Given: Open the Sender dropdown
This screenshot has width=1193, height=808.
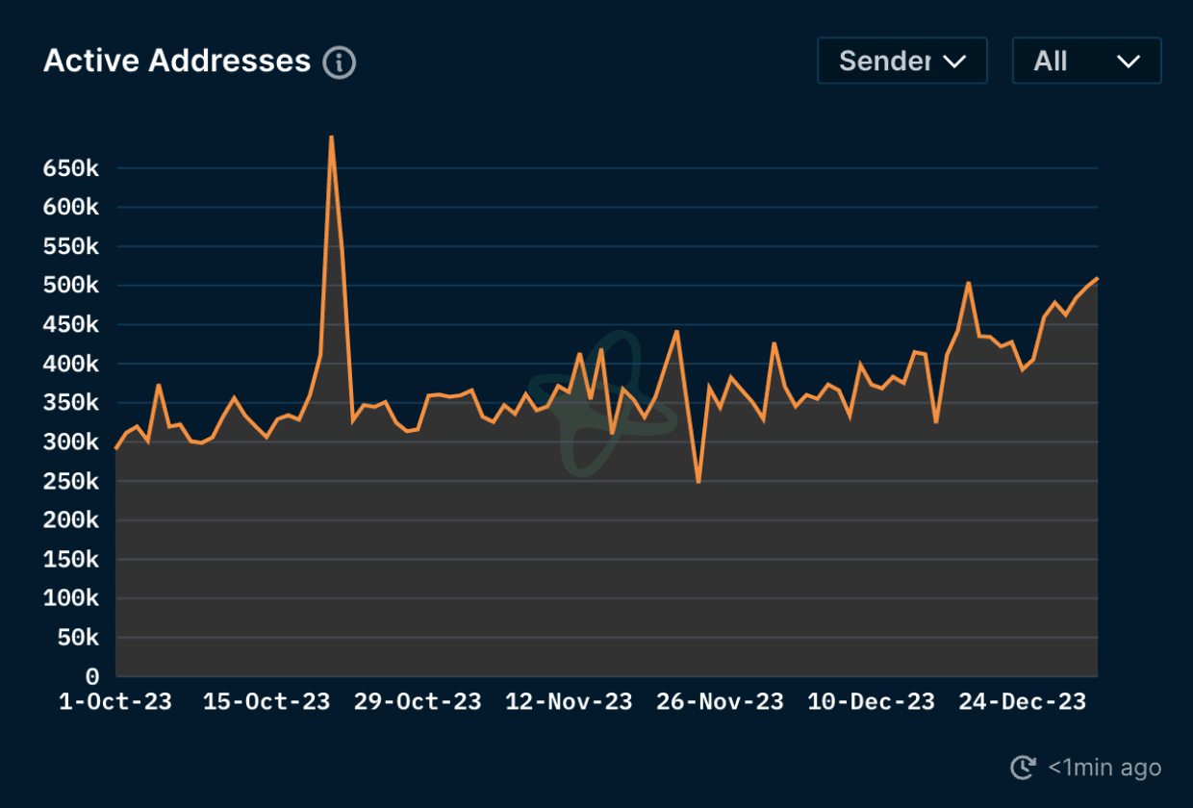Looking at the screenshot, I should [x=901, y=62].
